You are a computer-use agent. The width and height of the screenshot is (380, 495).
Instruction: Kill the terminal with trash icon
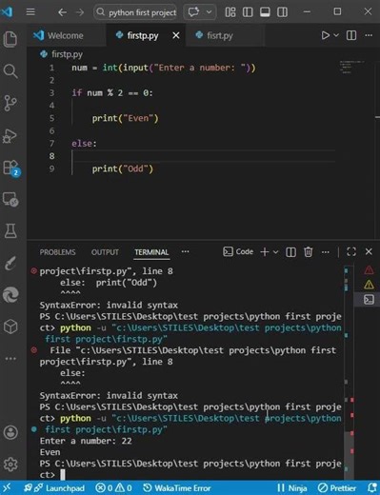pos(308,252)
